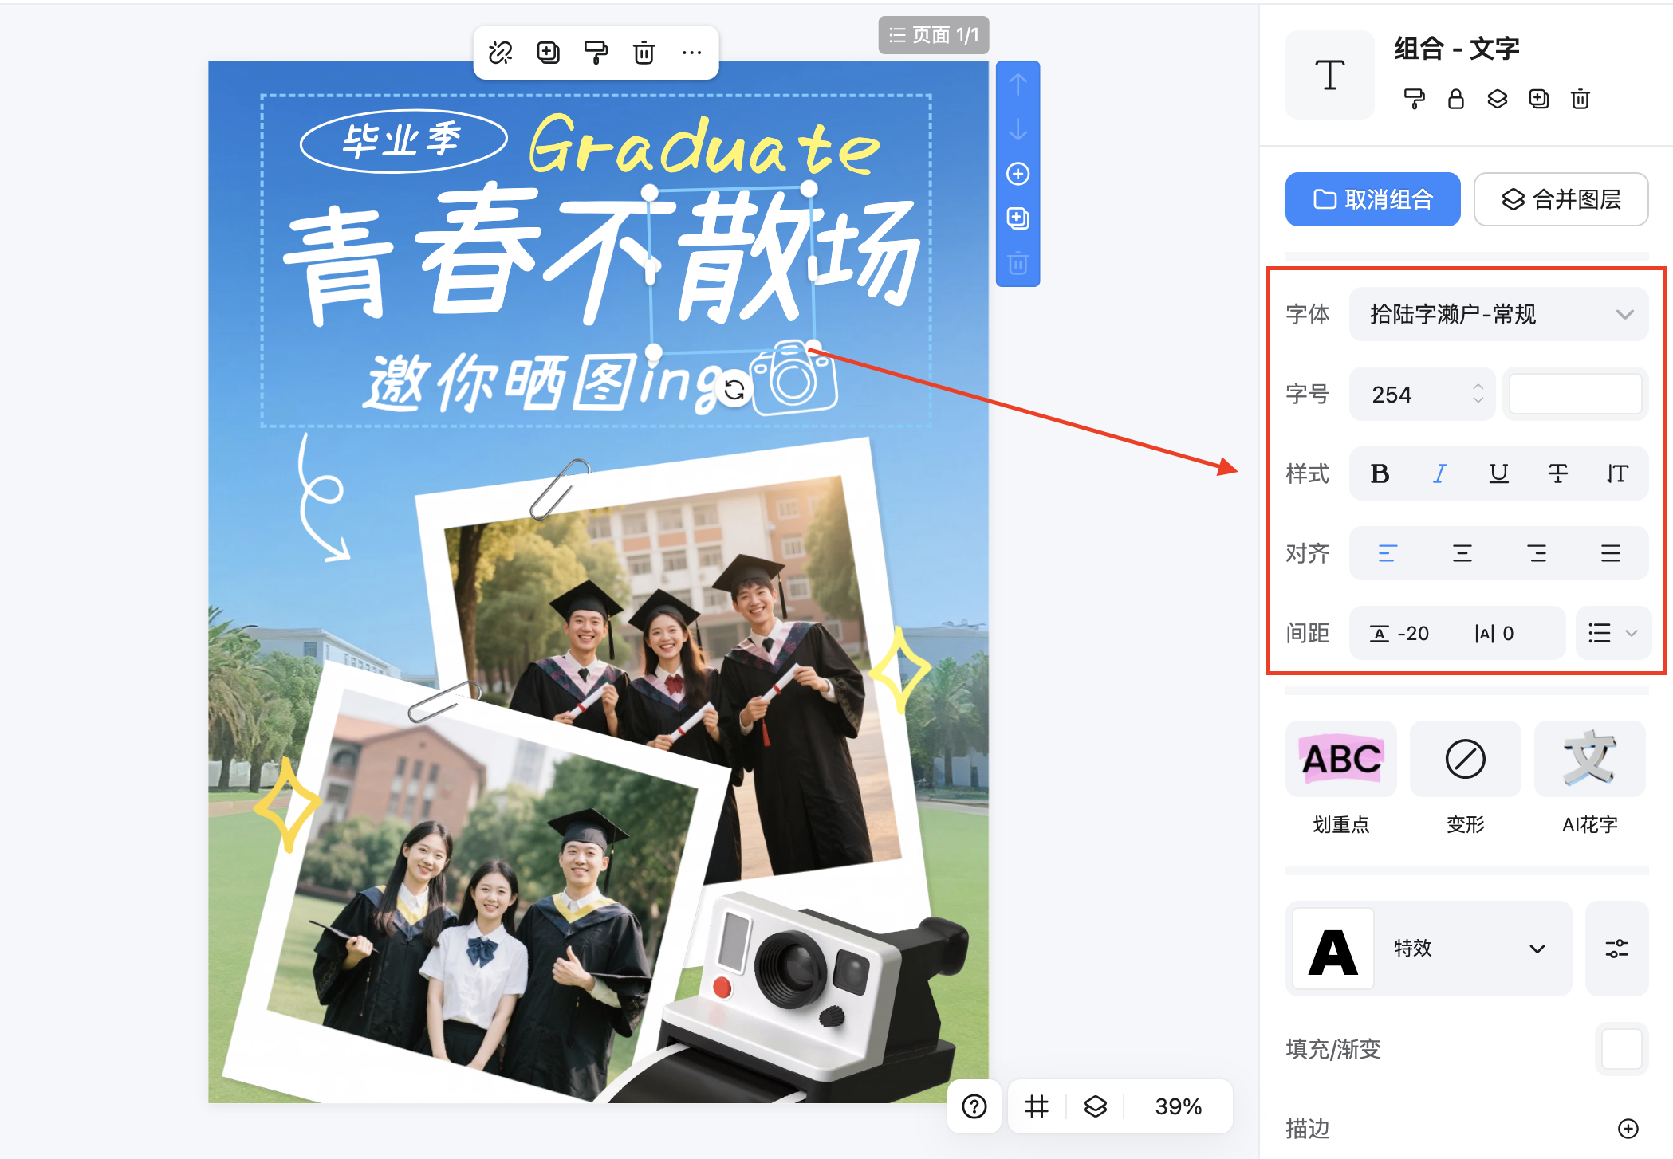Open the line spacing list dropdown

coord(1612,633)
